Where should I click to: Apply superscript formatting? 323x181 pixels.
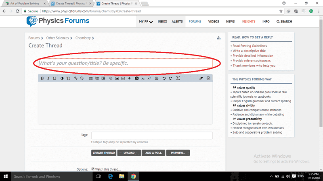149,78
